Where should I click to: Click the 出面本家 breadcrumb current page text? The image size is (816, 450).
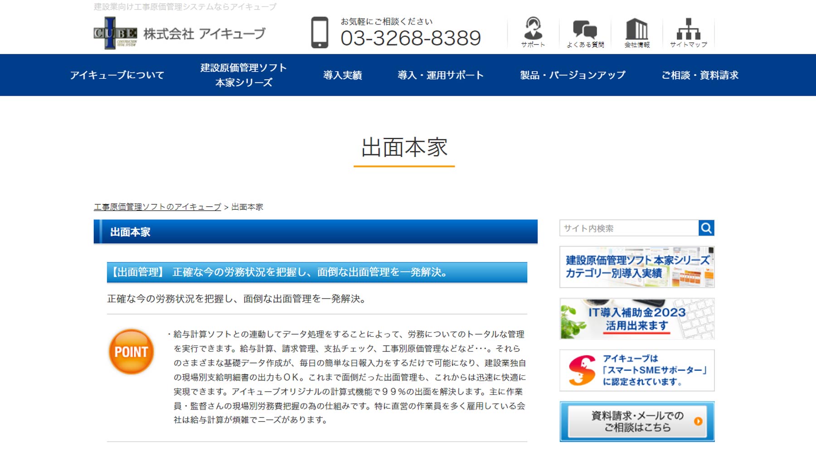pyautogui.click(x=247, y=207)
